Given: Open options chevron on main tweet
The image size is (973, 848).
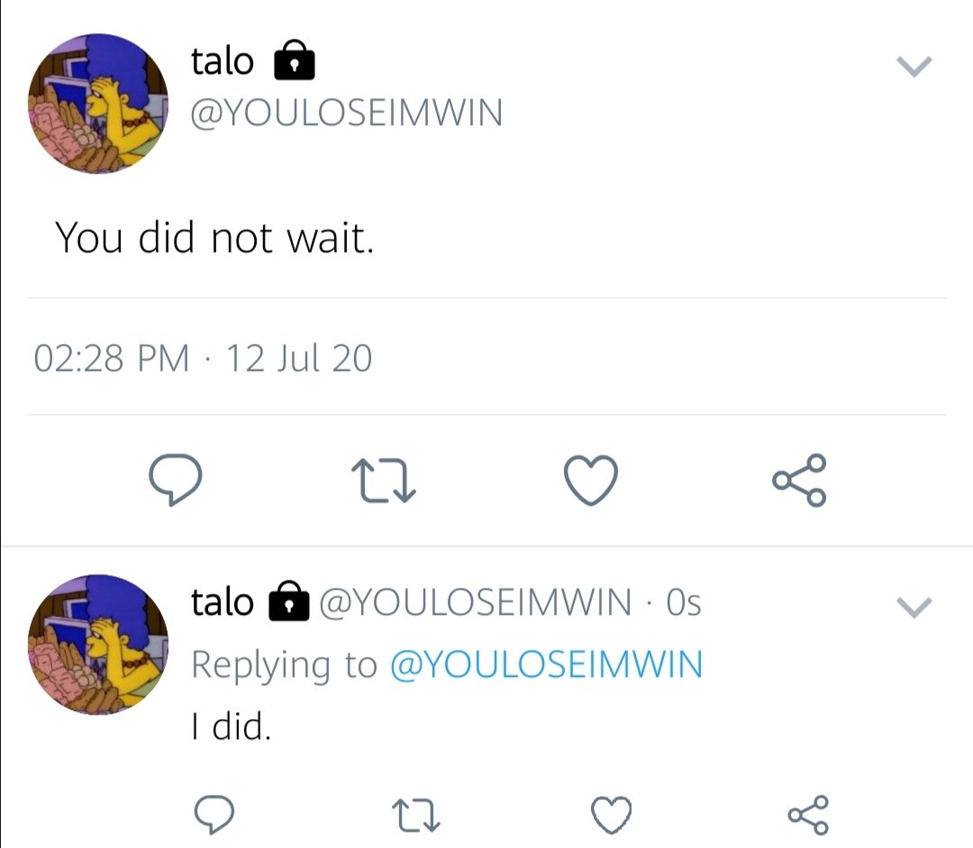Looking at the screenshot, I should coord(914,67).
